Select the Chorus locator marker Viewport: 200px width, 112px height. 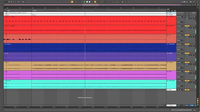click(x=35, y=11)
